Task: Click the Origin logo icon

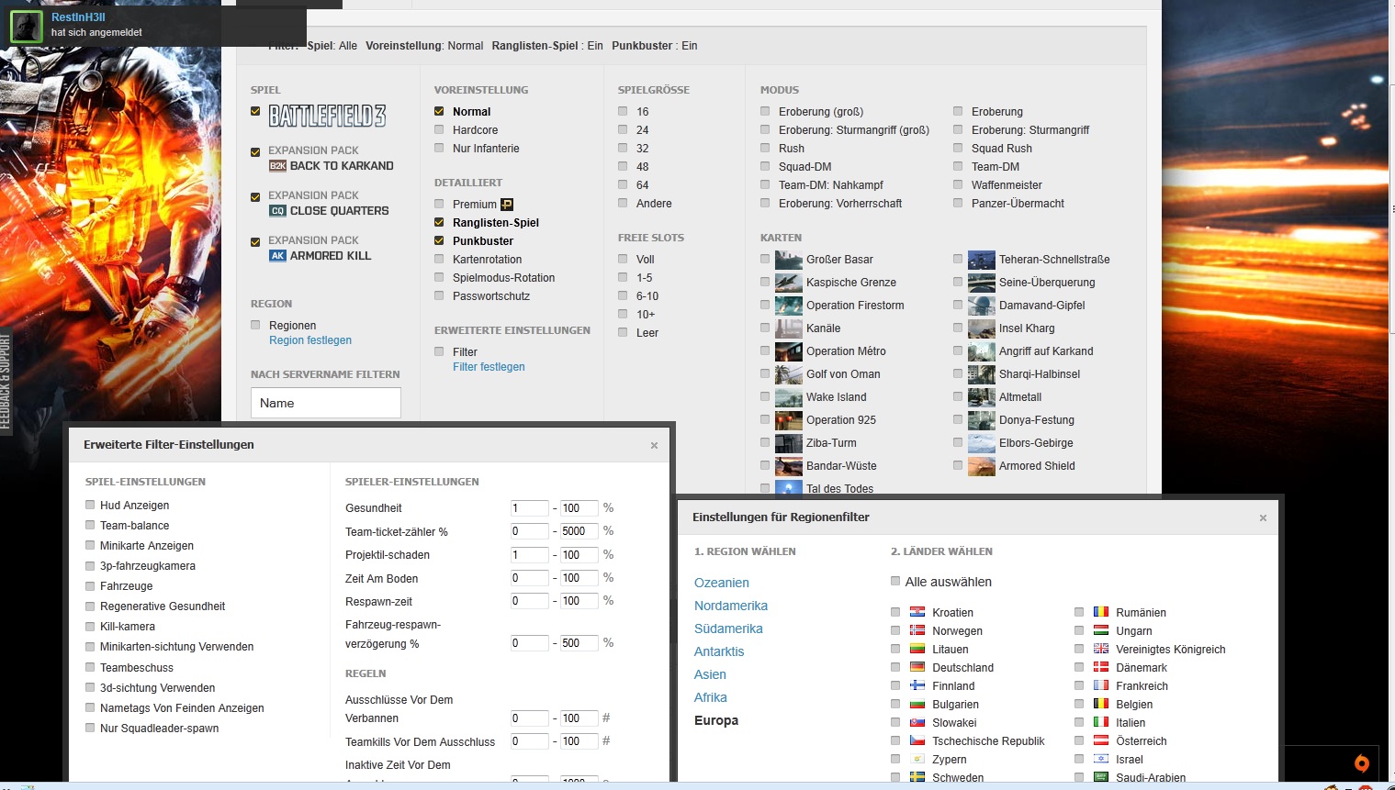Action: point(1362,763)
